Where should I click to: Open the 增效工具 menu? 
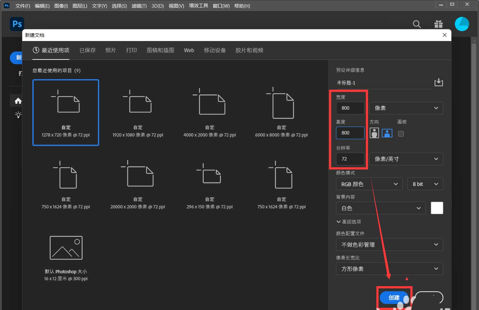(x=199, y=6)
